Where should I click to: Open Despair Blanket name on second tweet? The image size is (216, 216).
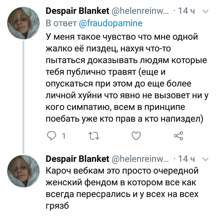pos(78,158)
